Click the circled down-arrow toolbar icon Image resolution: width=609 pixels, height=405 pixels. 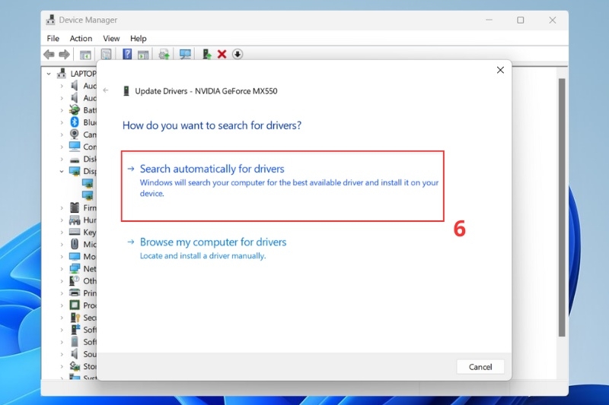(238, 54)
